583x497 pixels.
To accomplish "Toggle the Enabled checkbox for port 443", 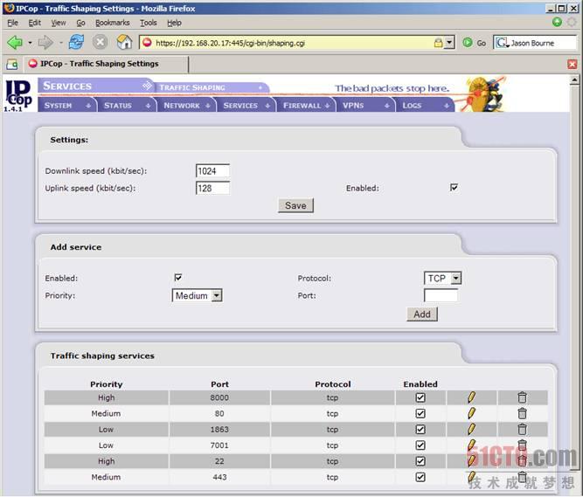I will (x=420, y=477).
